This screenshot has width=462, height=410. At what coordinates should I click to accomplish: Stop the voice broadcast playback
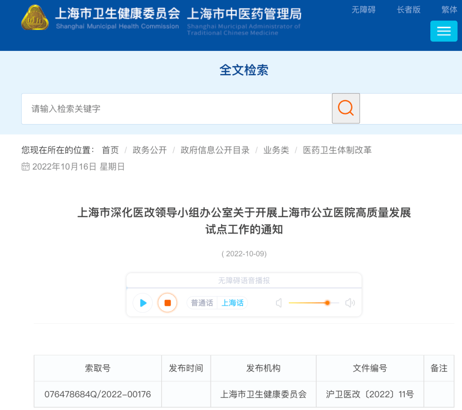pyautogui.click(x=167, y=303)
